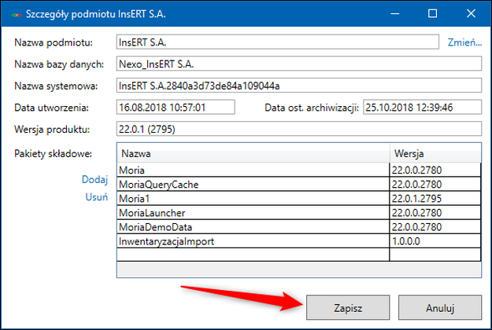Screen dimensions: 492x330
Task: Sort by the Nazwa column header
Action: point(253,152)
